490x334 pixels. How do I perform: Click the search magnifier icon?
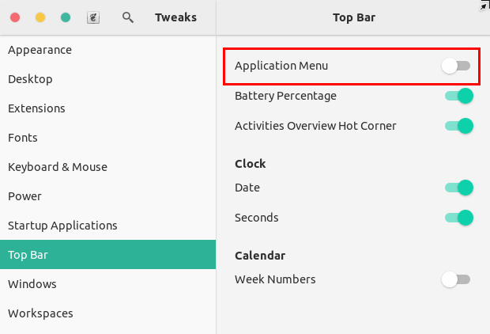127,17
